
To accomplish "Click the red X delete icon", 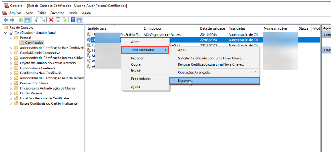I will [x=51, y=20].
